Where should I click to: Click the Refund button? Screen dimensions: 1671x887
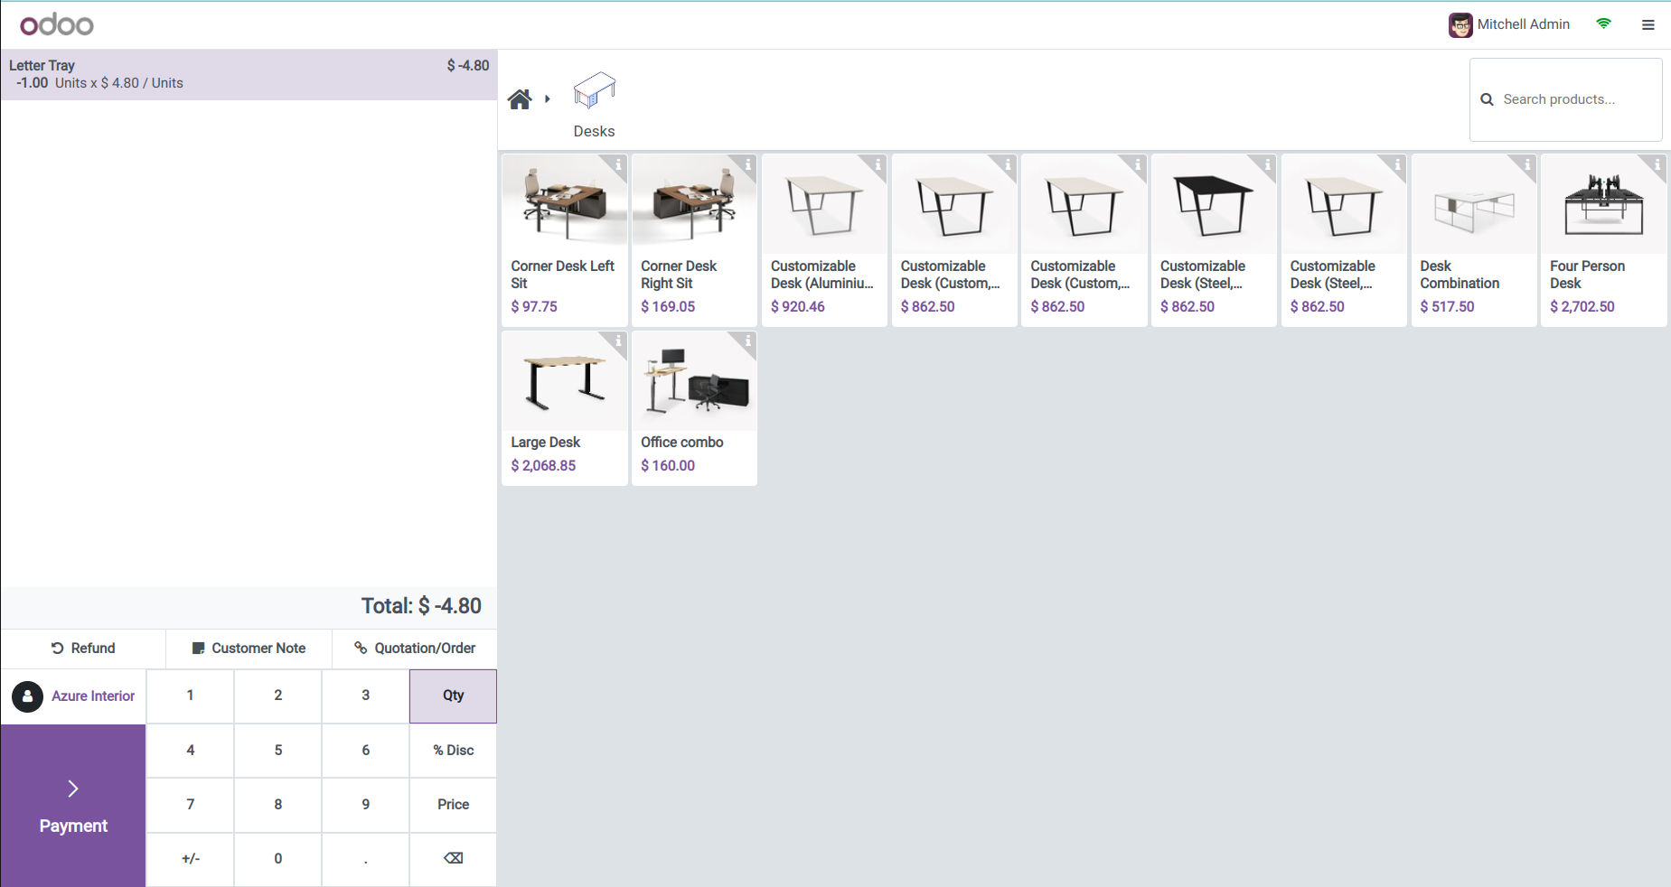83,649
